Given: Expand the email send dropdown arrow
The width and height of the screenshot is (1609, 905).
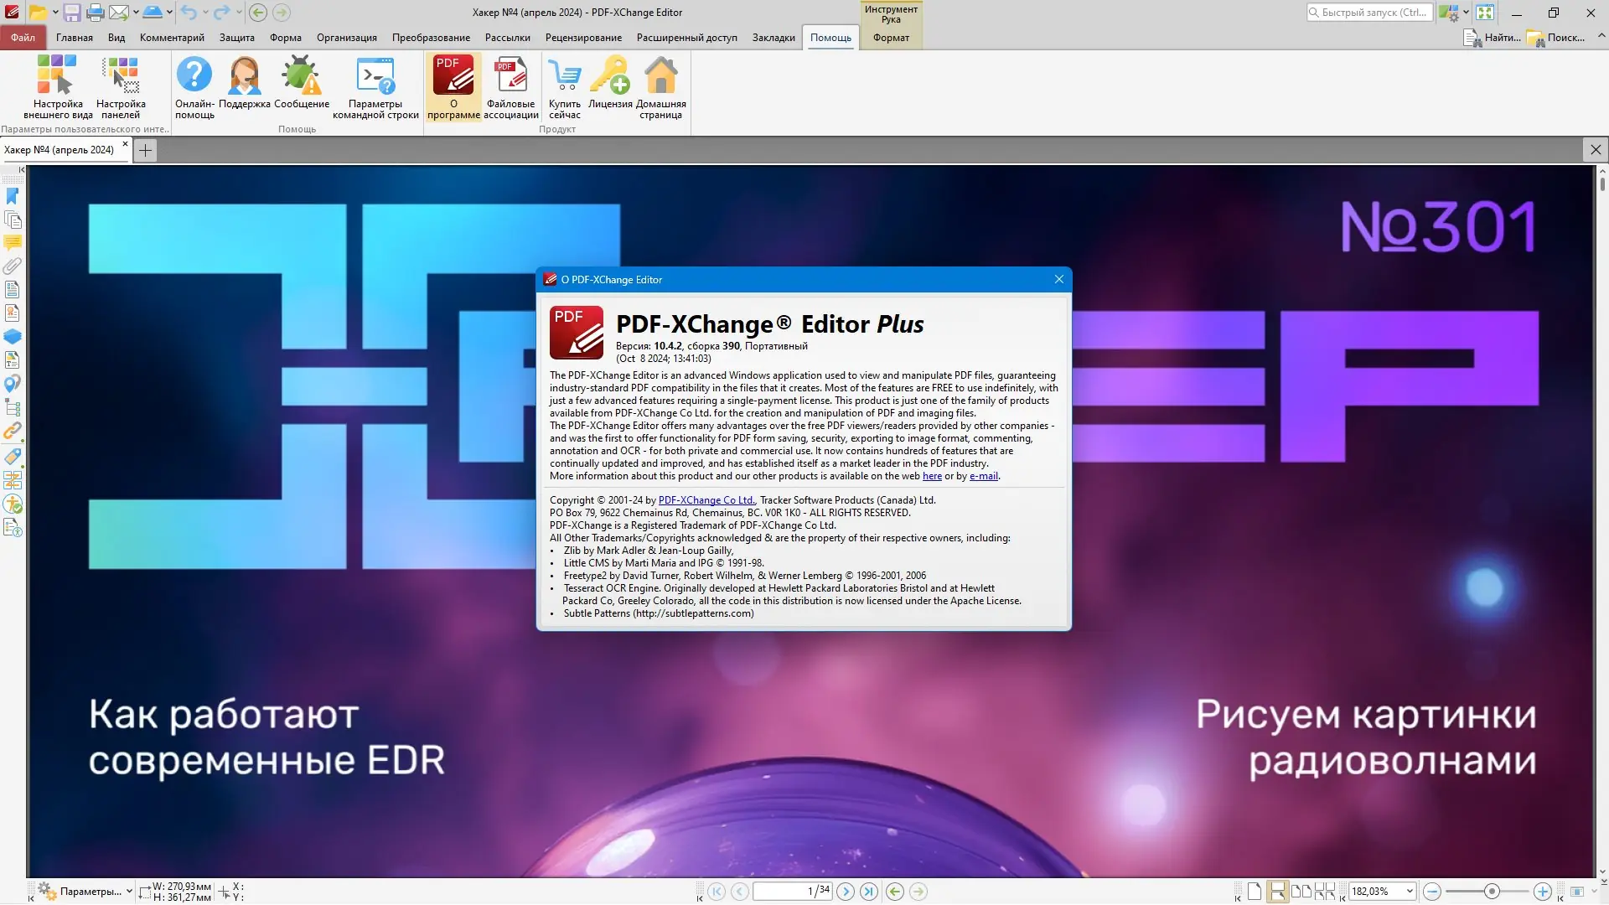Looking at the screenshot, I should [136, 13].
